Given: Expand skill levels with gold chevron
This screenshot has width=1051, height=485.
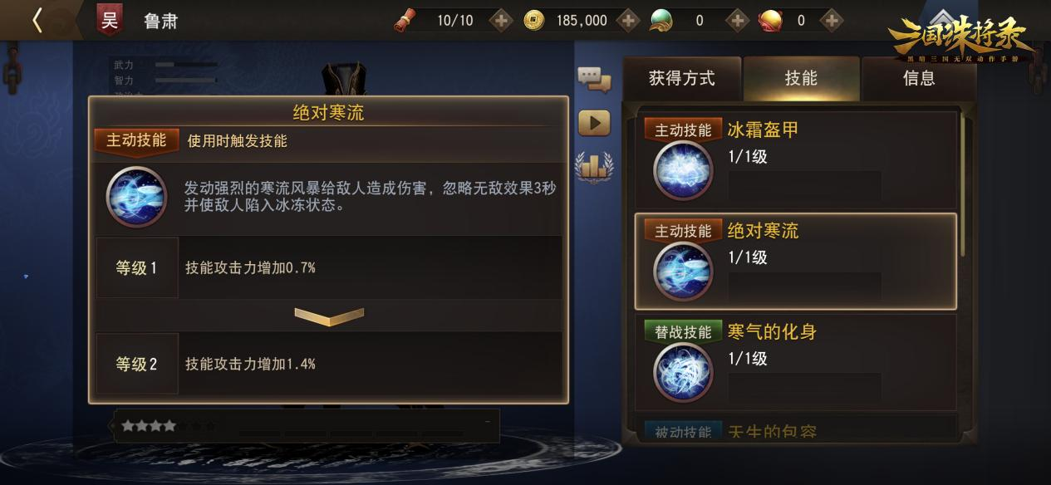Looking at the screenshot, I should [329, 316].
